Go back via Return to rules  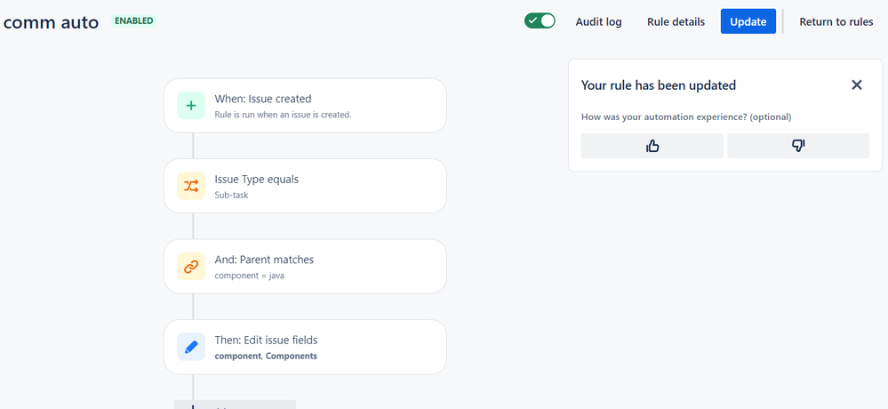click(836, 21)
